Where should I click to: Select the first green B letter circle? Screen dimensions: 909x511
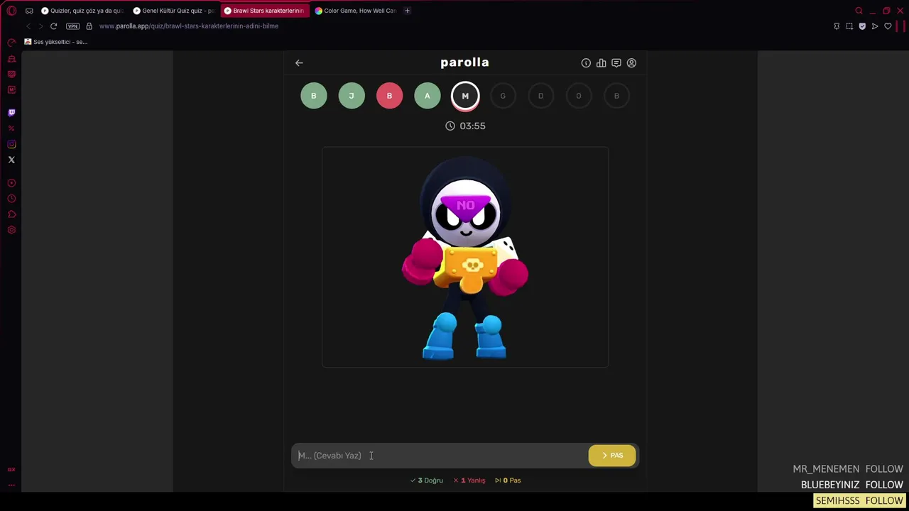[x=314, y=96]
